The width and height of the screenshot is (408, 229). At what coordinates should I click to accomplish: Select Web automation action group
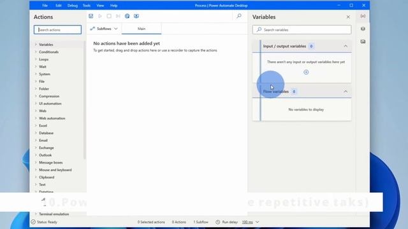coord(52,118)
